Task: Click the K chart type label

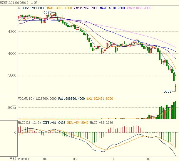Action: [x=19, y=9]
